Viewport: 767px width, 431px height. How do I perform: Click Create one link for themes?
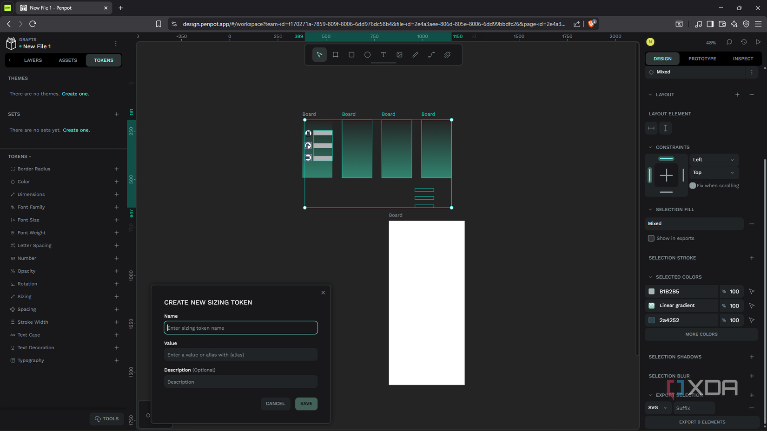click(x=75, y=94)
